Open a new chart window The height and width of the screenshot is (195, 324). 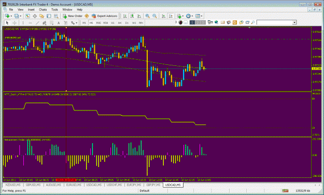click(7, 16)
